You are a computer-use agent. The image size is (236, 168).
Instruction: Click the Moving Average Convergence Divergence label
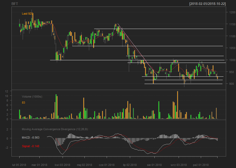pyautogui.click(x=55, y=129)
